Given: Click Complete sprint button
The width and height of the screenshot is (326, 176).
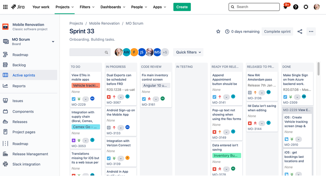Looking at the screenshot, I should 277,32.
